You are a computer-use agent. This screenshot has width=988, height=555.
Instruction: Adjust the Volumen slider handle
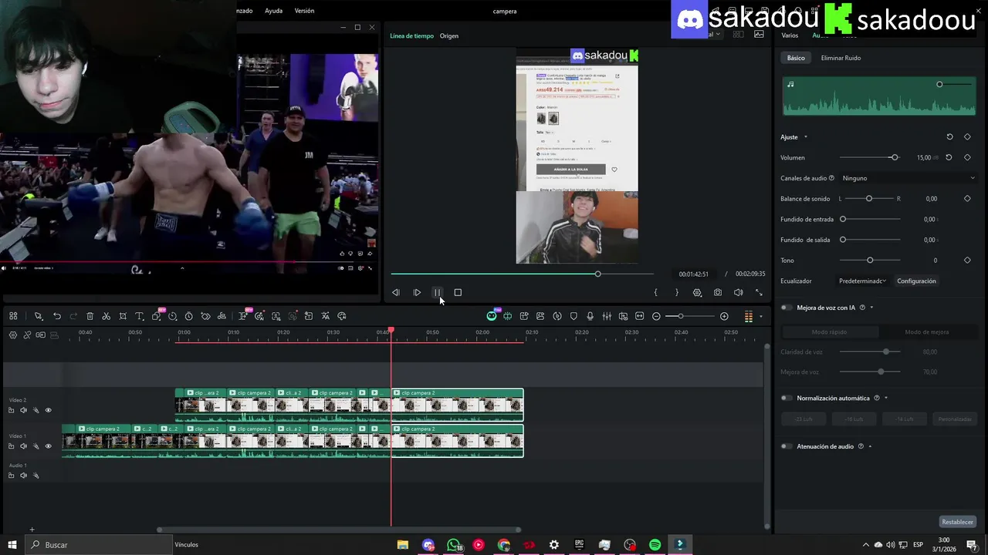[x=894, y=157]
